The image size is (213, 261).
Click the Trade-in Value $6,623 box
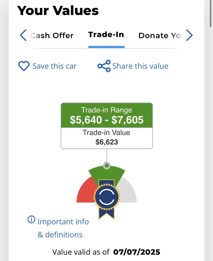(x=107, y=138)
